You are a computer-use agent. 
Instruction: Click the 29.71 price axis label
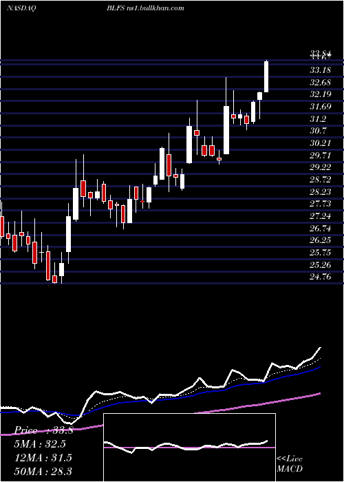321,155
